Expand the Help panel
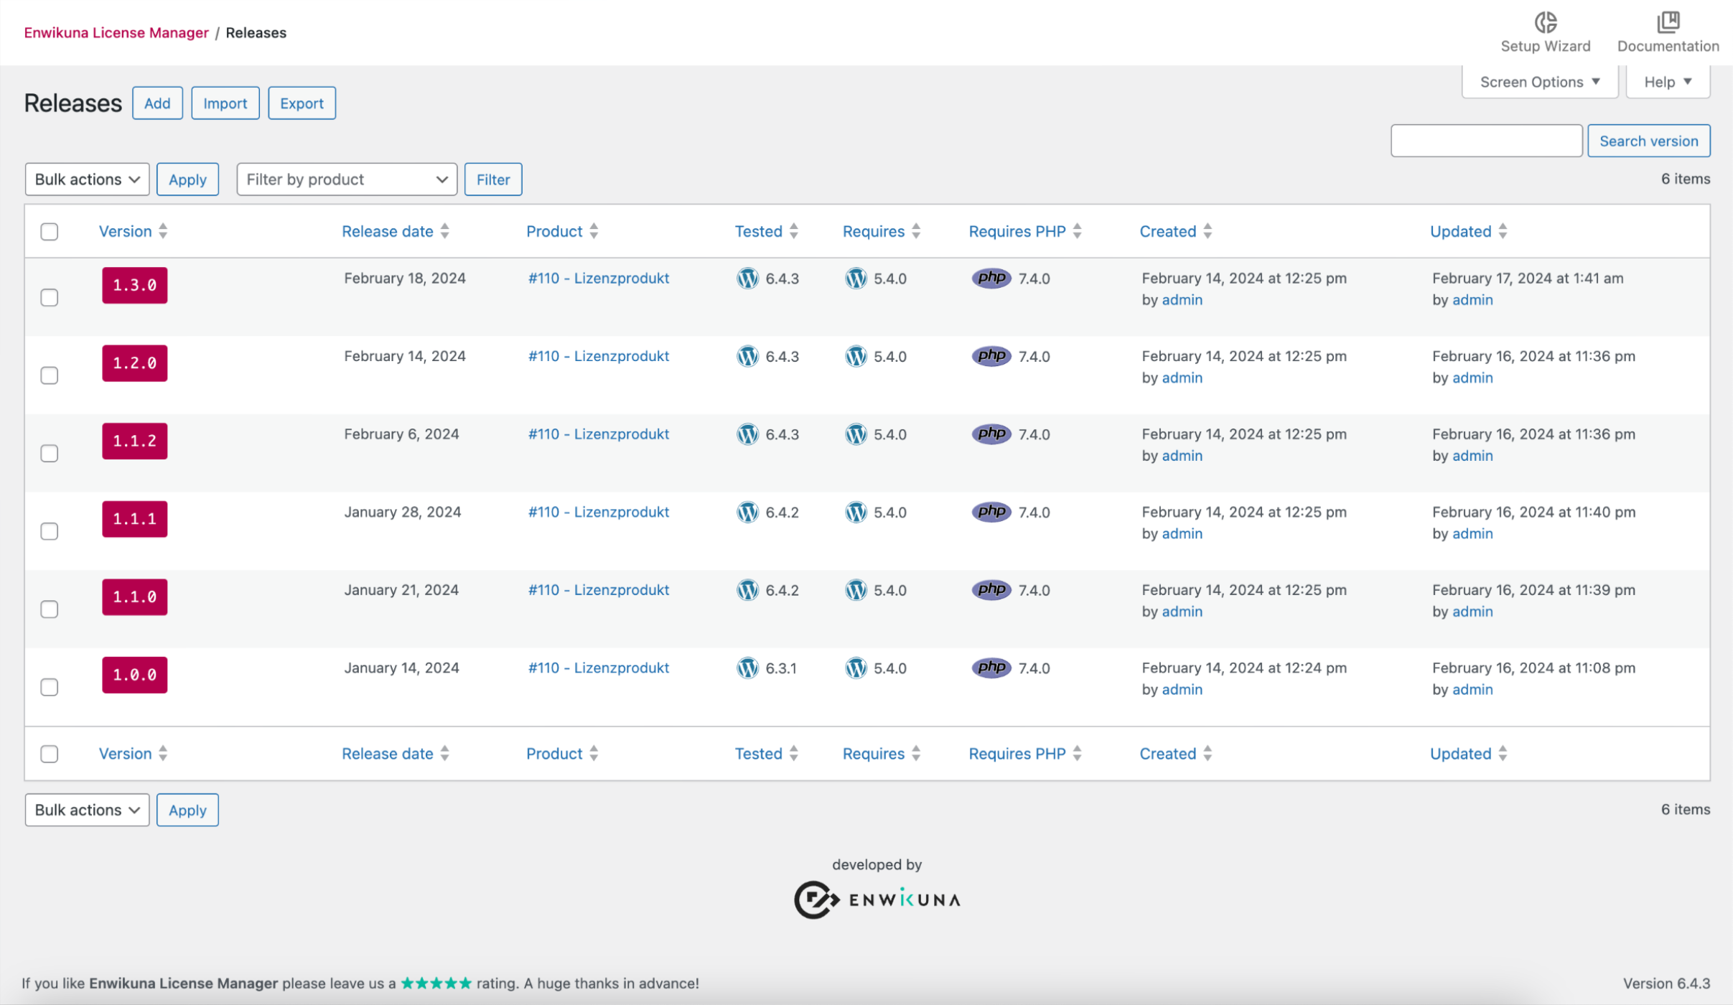 (x=1668, y=82)
